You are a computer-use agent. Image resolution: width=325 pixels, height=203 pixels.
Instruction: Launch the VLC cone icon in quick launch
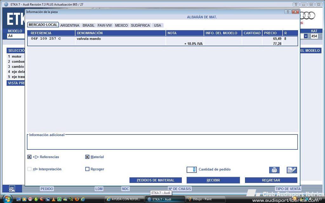(x=53, y=199)
